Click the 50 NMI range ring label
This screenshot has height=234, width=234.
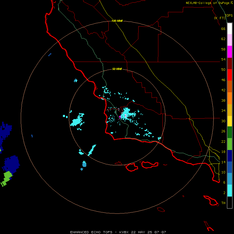point(117,69)
